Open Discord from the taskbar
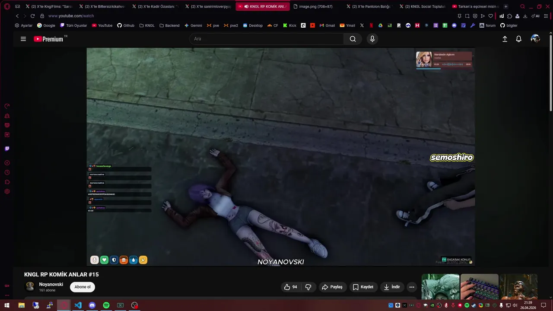The width and height of the screenshot is (553, 311). click(92, 305)
